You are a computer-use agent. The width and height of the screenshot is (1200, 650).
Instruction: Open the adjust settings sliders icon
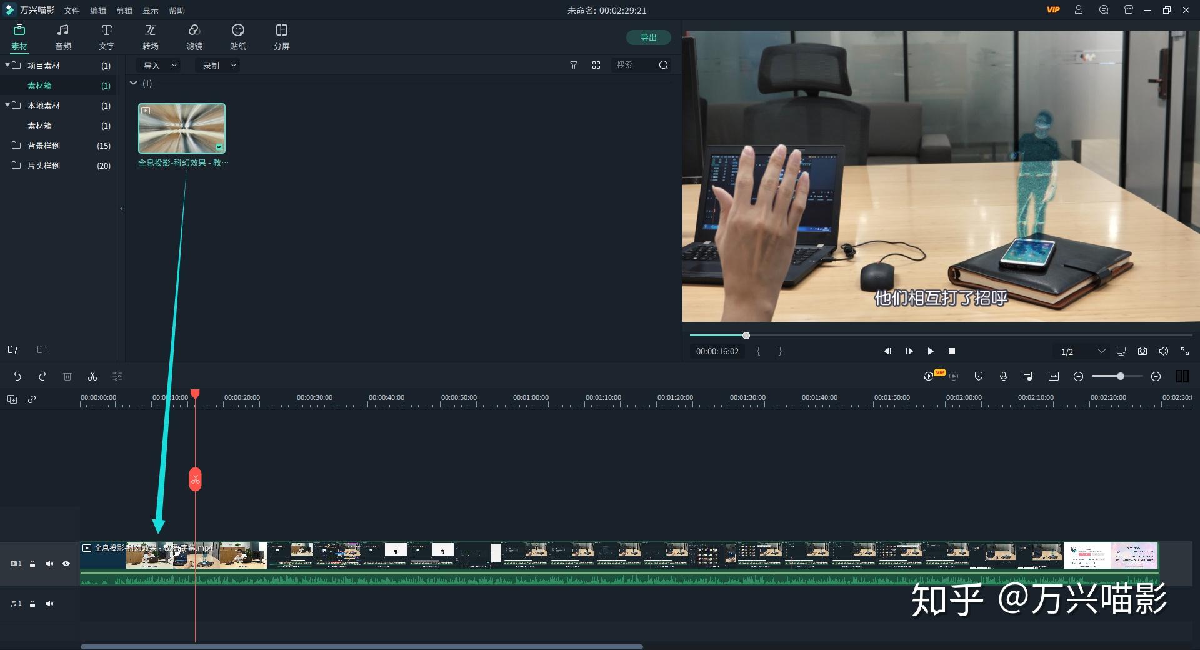click(117, 376)
